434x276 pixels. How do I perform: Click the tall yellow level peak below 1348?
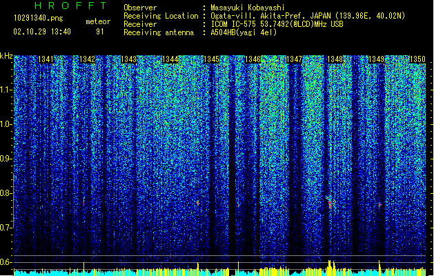[330, 268]
